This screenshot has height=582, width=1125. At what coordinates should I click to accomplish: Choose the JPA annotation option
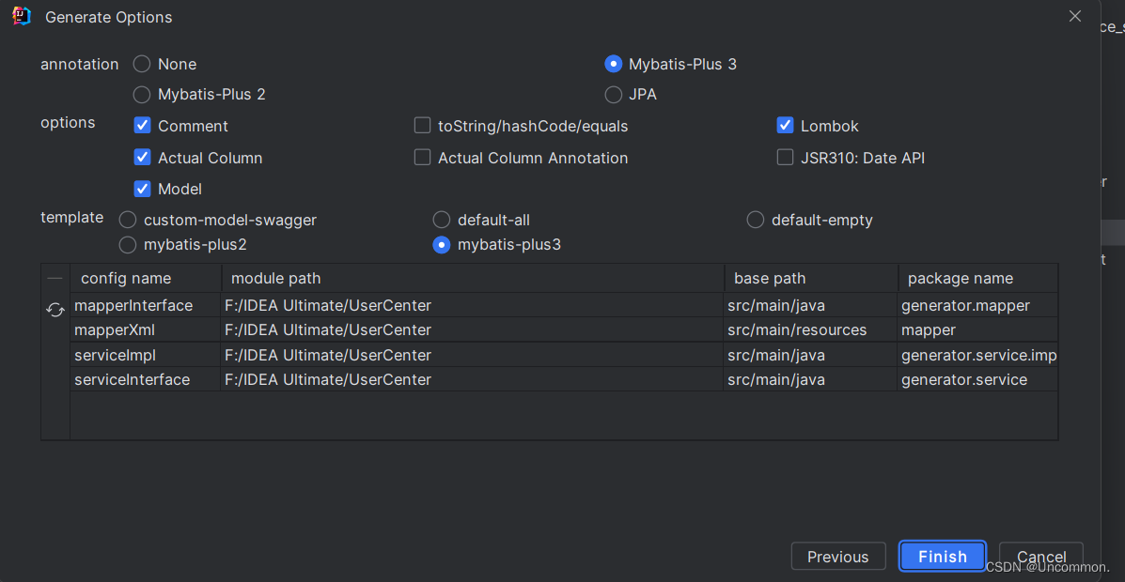(614, 94)
